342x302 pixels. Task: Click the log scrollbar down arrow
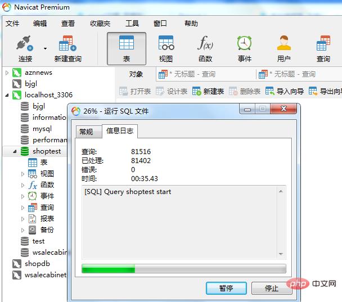click(281, 254)
